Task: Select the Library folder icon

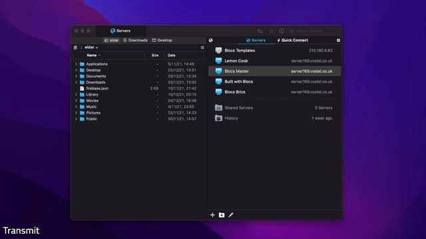Action: click(82, 94)
